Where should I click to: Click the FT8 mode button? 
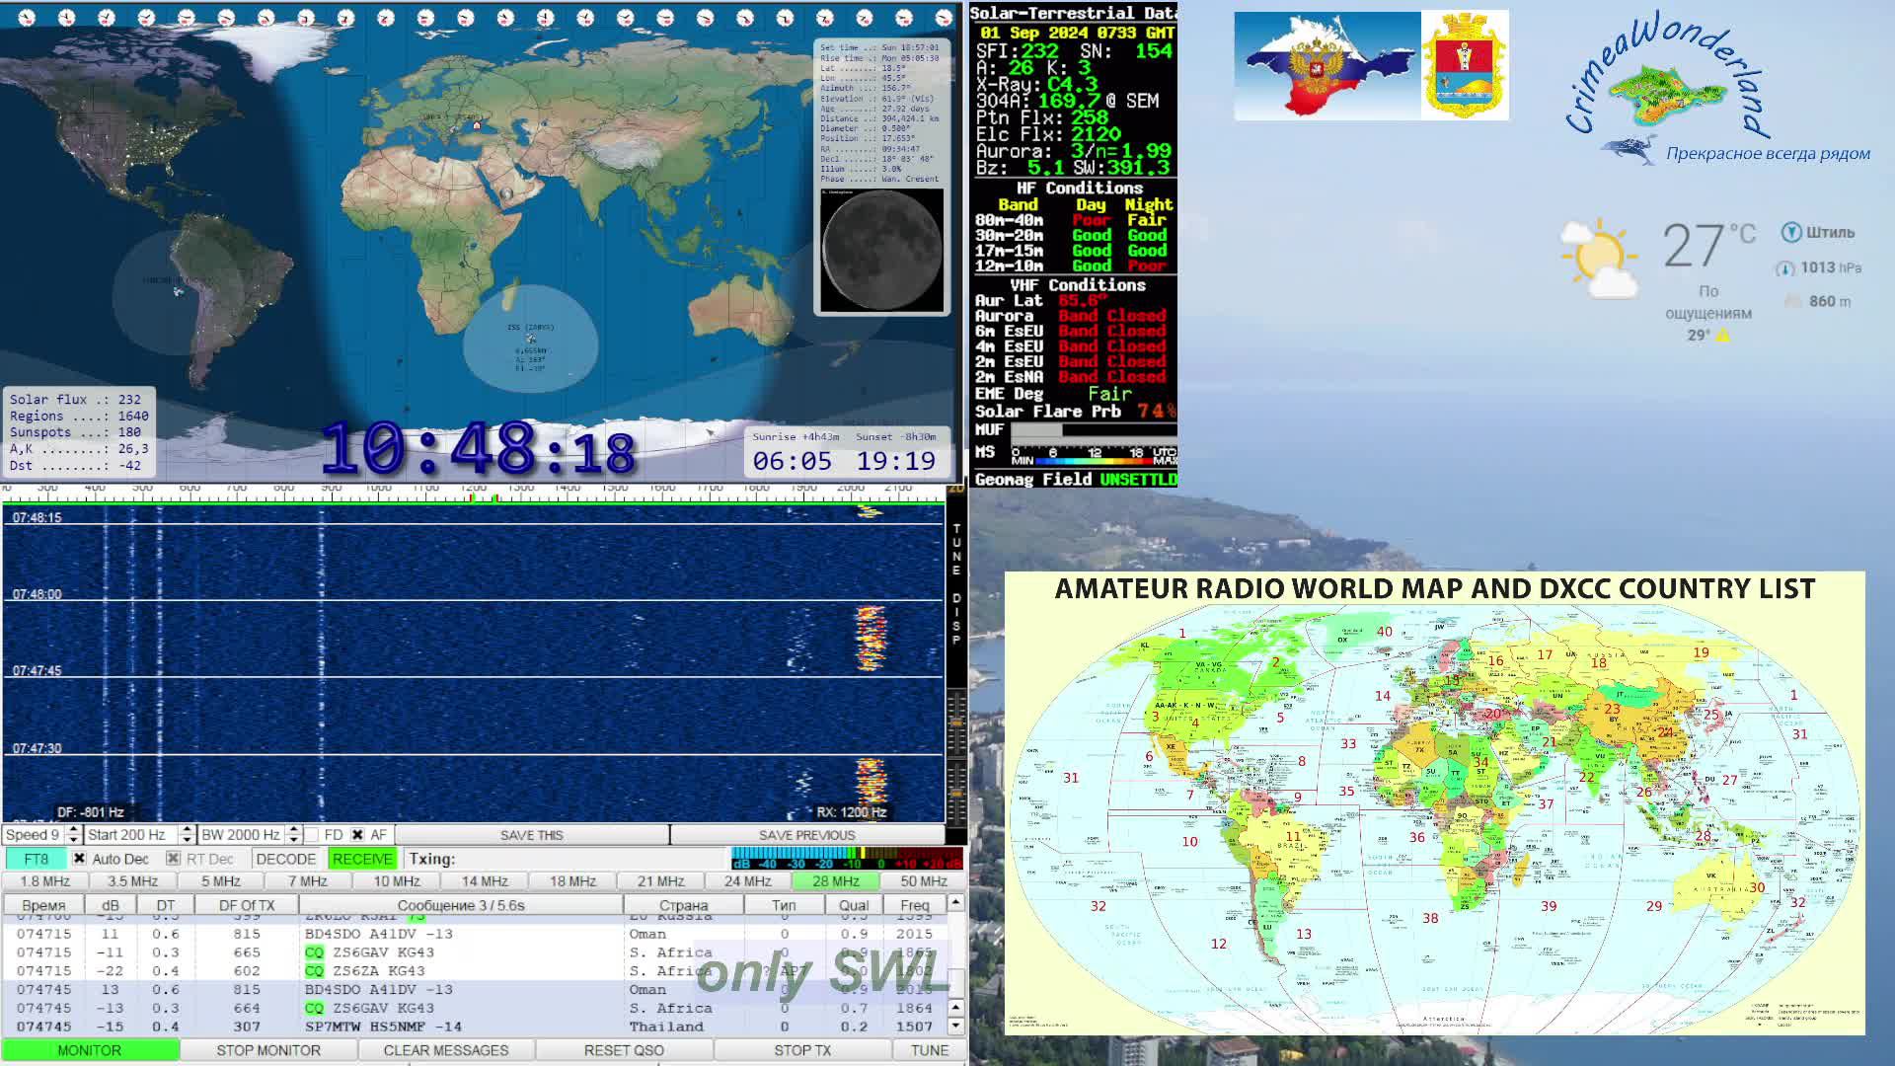coord(36,859)
